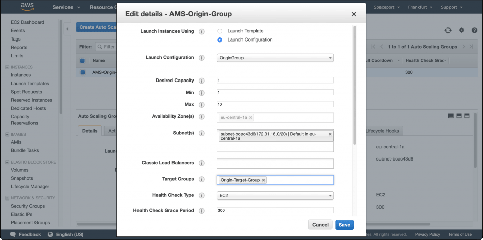The width and height of the screenshot is (483, 240).
Task: Open the Privacy Policy link
Action: 428,234
